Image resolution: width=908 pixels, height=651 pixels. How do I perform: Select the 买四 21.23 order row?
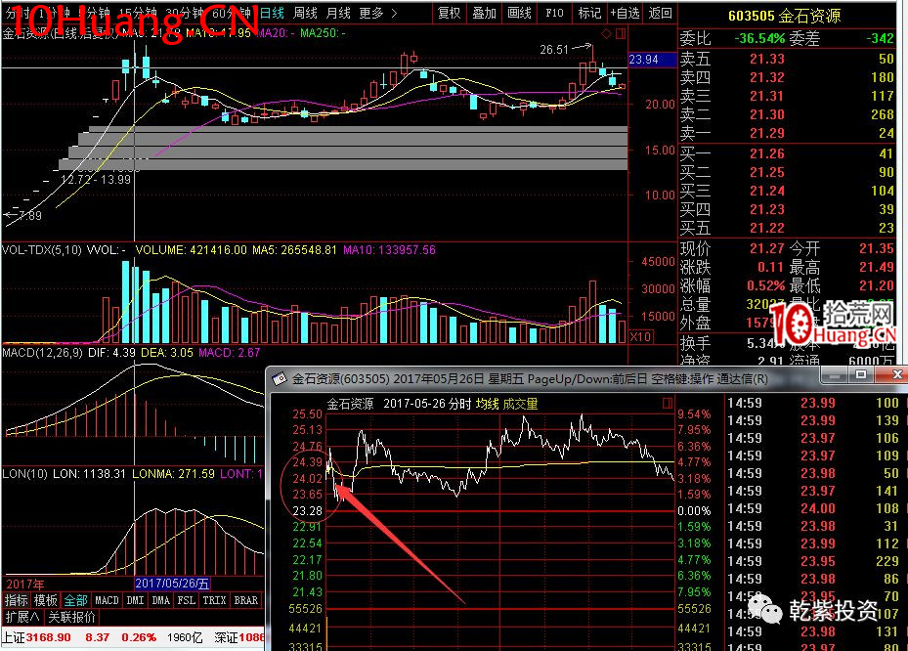pos(787,209)
